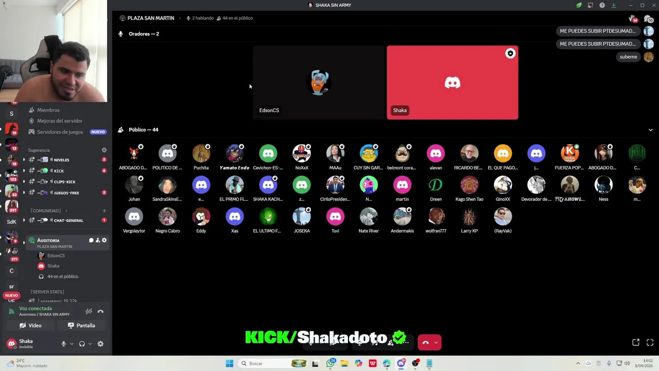The width and height of the screenshot is (659, 371).
Task: Click audience member NoXxX avatar
Action: 302,154
